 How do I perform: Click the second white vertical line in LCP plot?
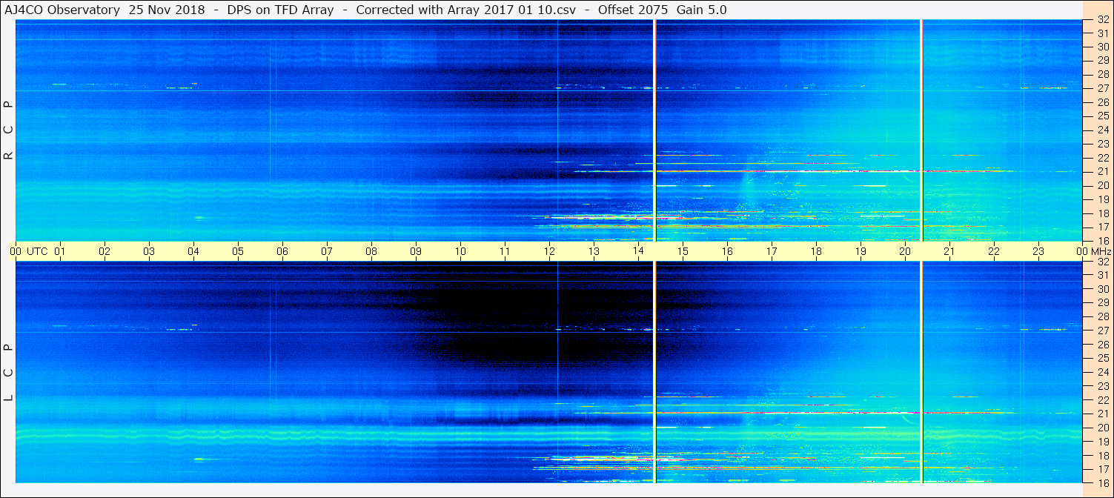coord(921,372)
